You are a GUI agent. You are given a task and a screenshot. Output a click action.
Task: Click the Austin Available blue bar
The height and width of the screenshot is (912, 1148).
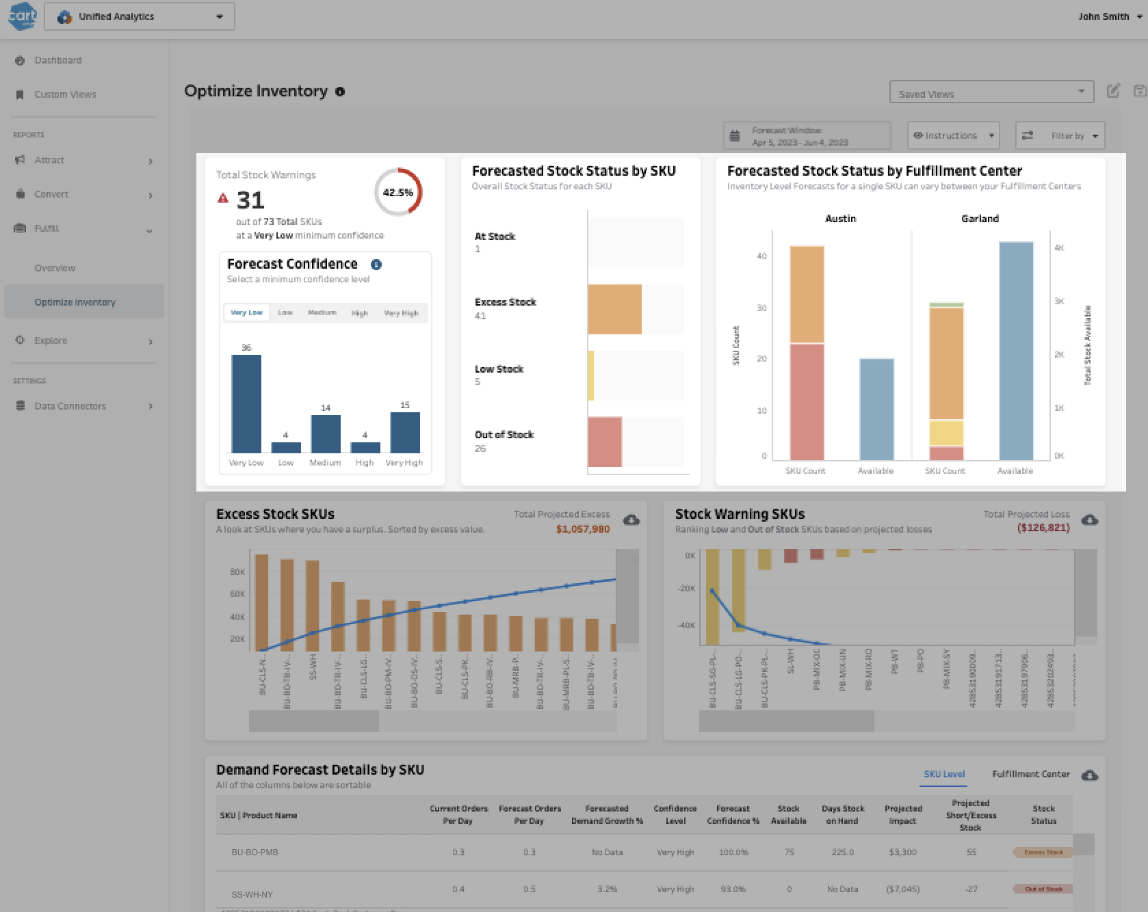point(876,409)
